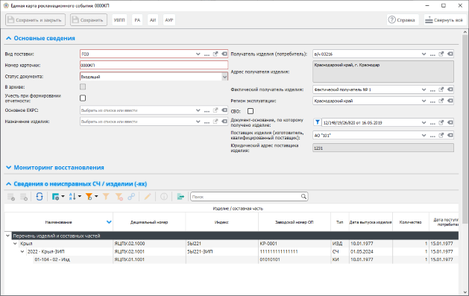This screenshot has height=296, width=469.
Task: Click the green export arrow icon
Action: 180,196
